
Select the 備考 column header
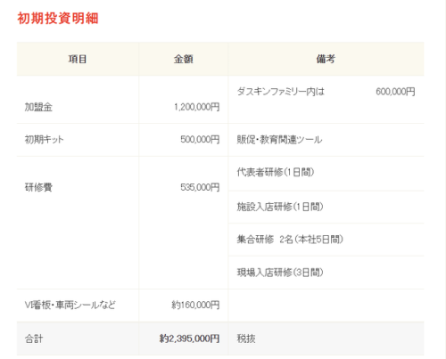pos(326,59)
